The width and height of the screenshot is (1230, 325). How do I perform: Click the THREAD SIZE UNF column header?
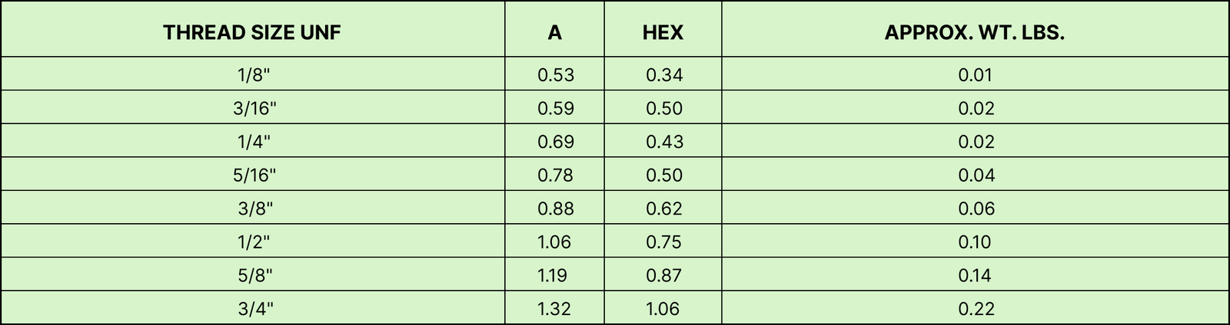click(x=252, y=32)
